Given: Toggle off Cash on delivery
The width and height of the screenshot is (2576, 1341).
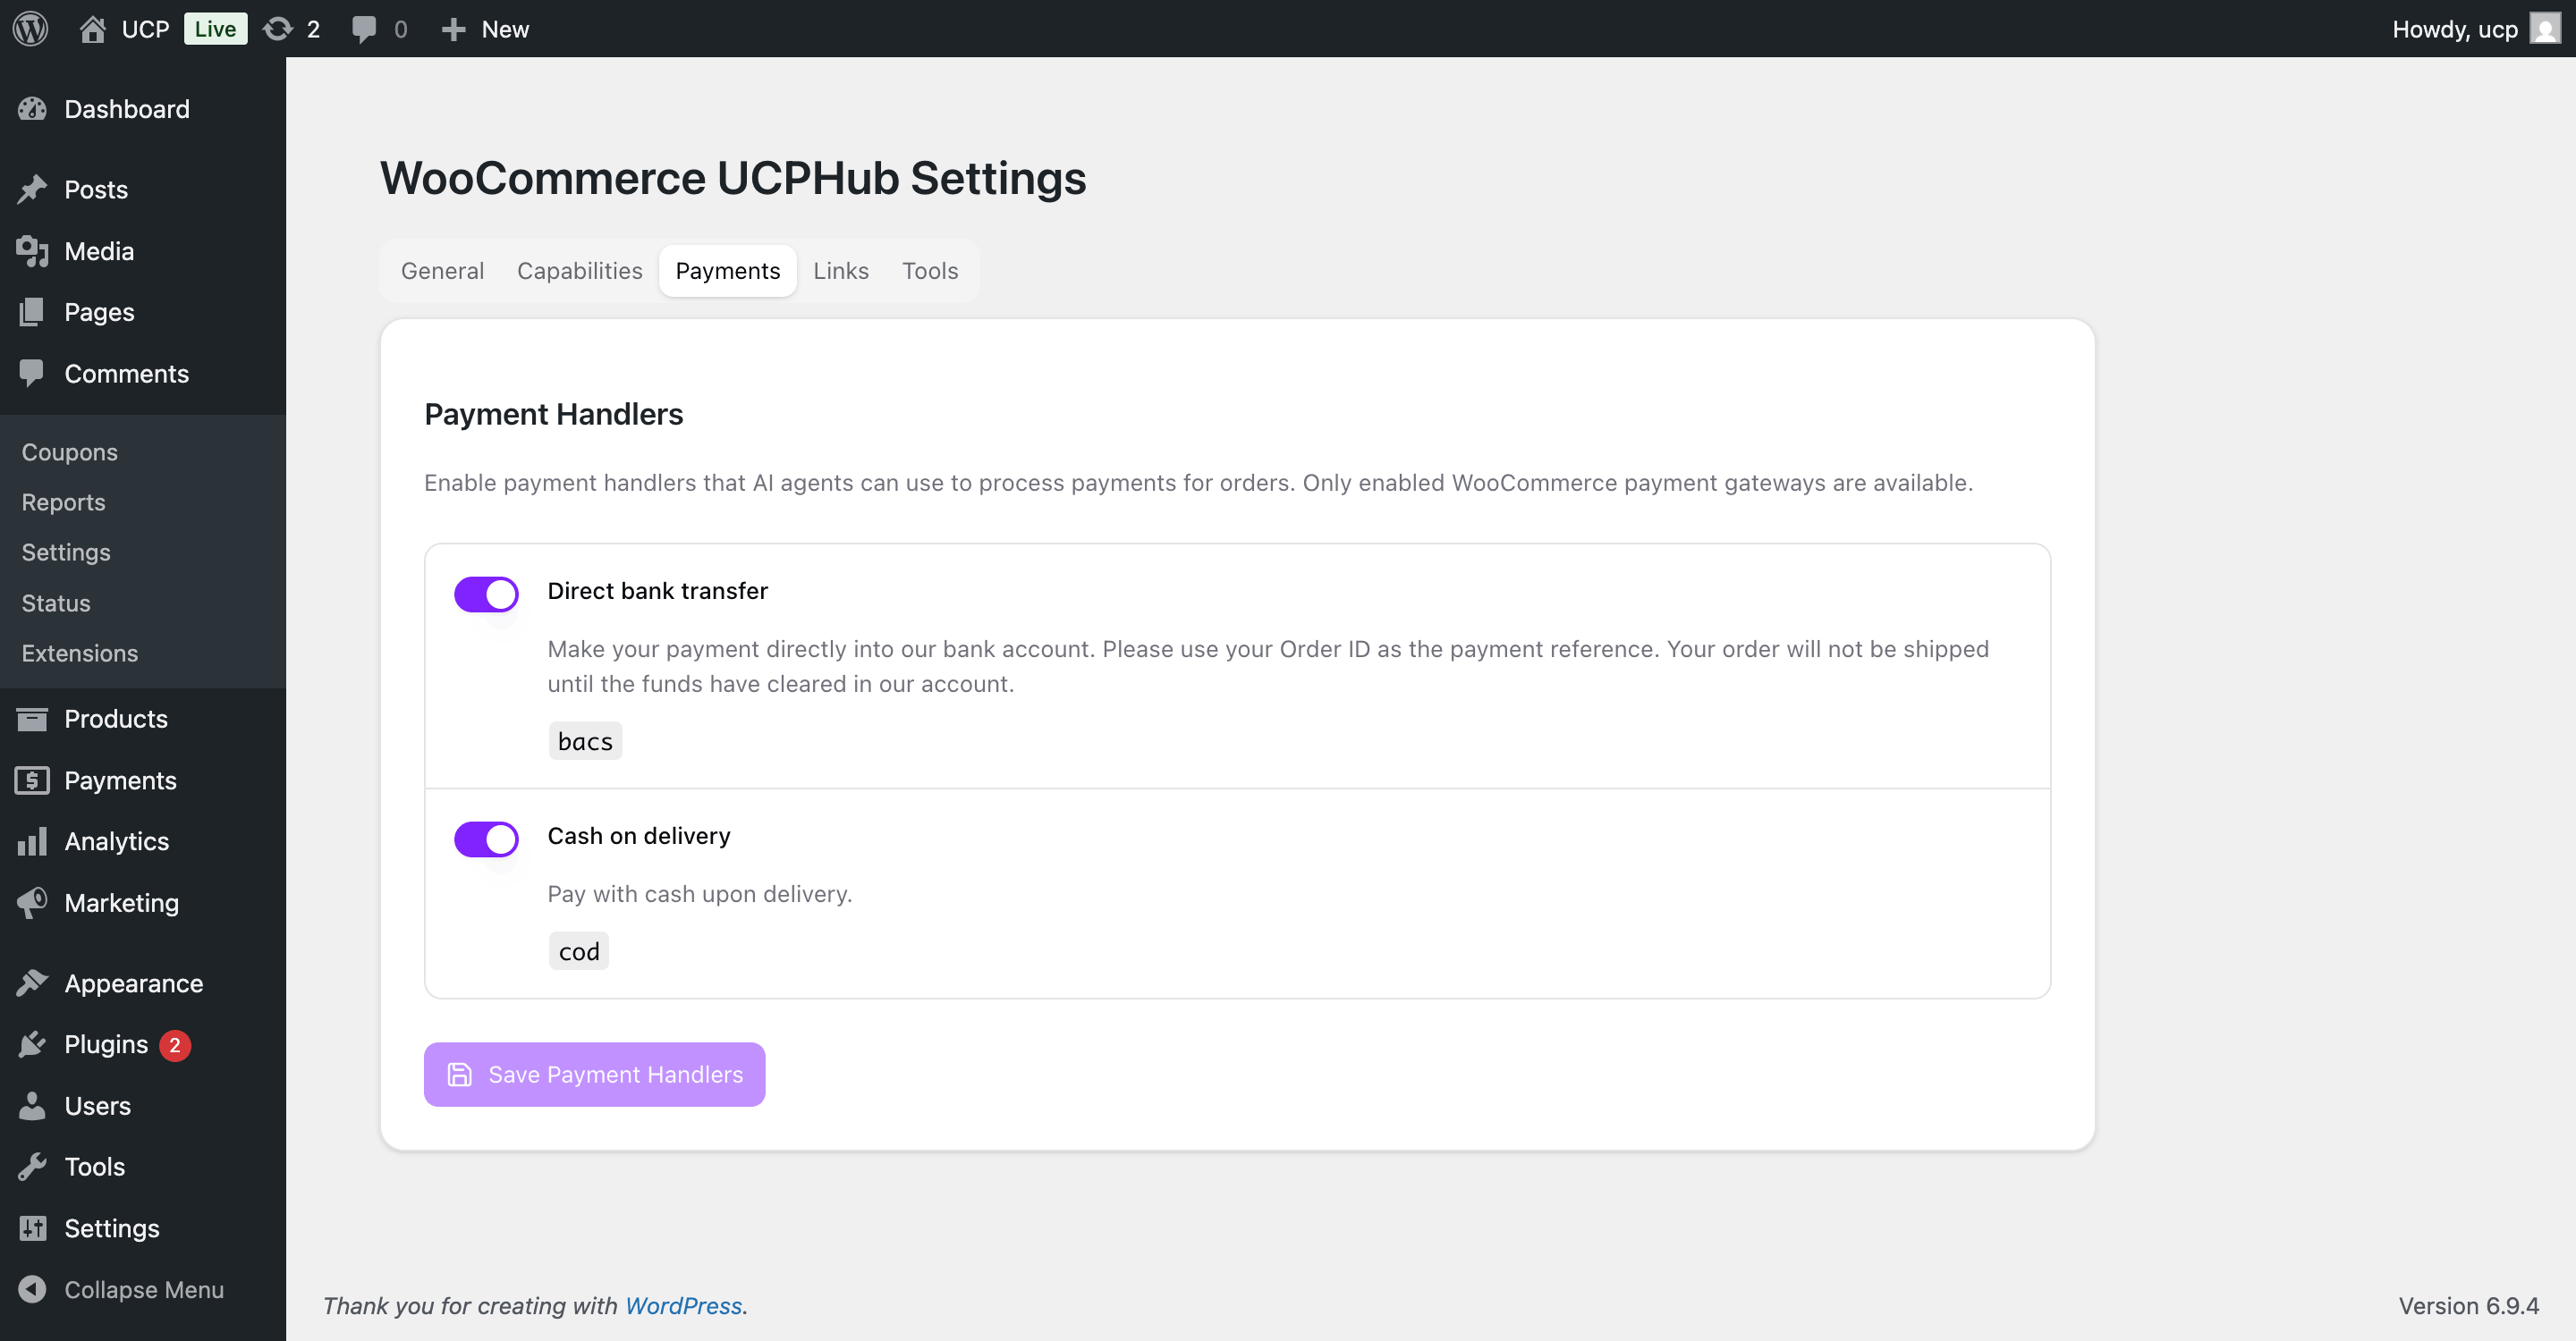Looking at the screenshot, I should point(486,839).
